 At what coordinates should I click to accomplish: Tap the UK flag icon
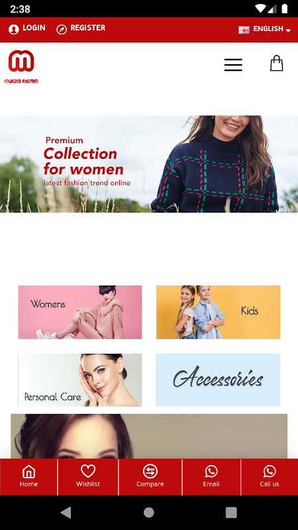(x=244, y=30)
